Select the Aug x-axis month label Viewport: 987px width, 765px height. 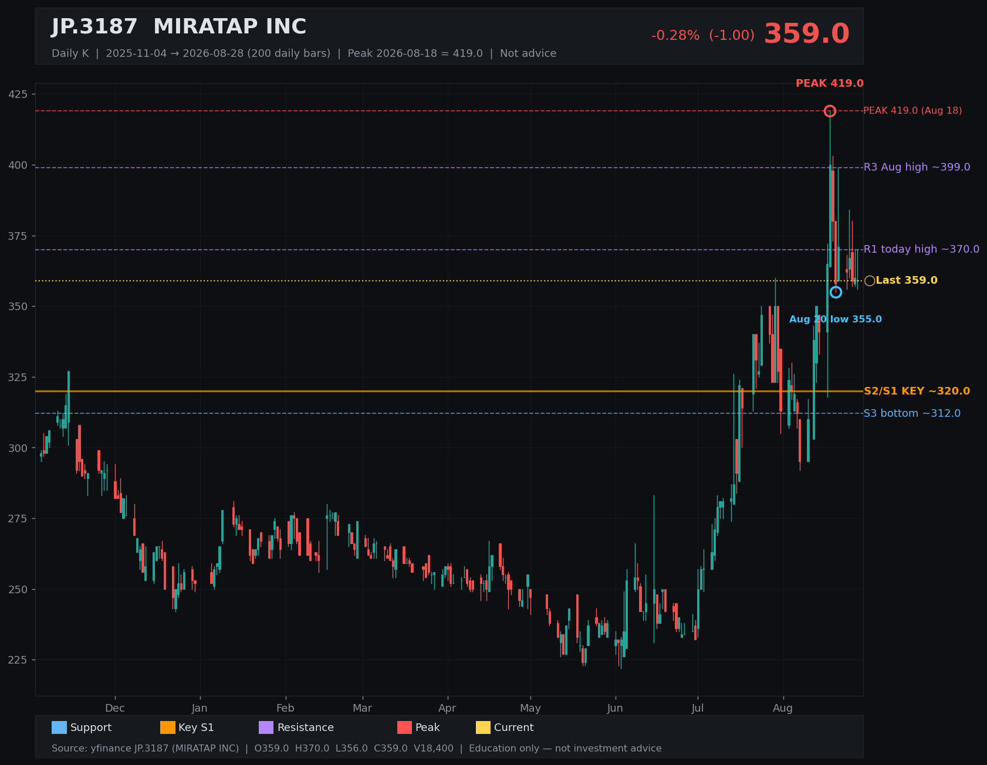[783, 708]
